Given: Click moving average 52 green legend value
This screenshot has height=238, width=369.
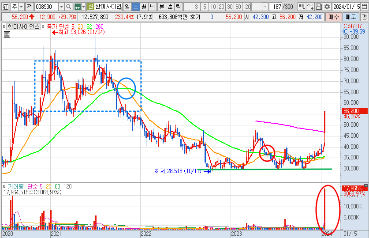Looking at the screenshot, I should tap(89, 26).
